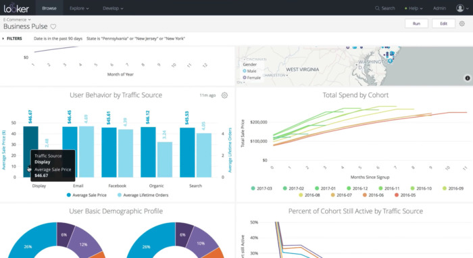Click the Organic Average Lifetime Orders bar
473x258 pixels.
click(x=165, y=159)
